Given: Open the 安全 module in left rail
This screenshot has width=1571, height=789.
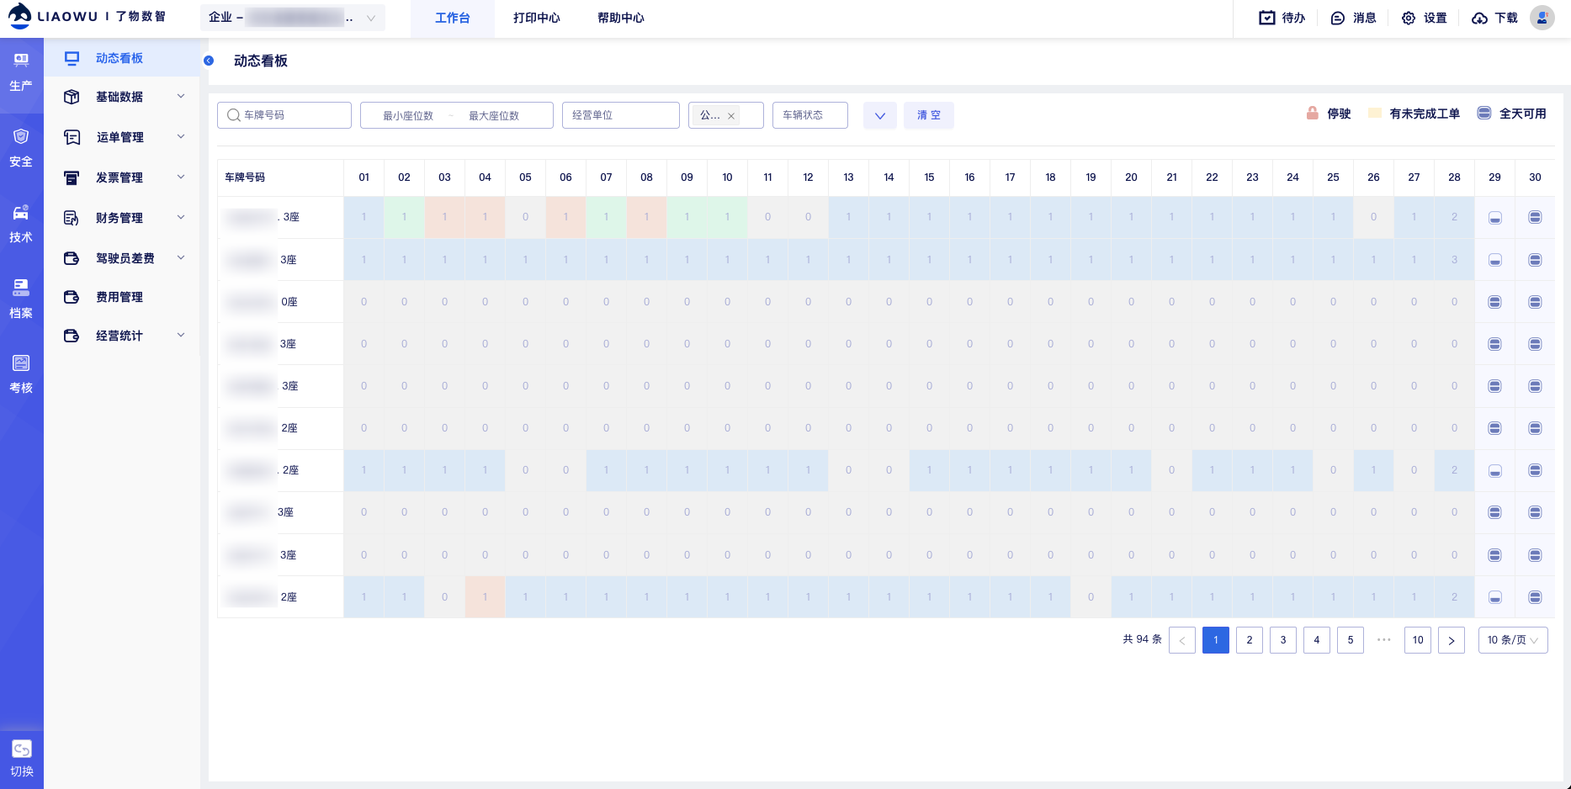Looking at the screenshot, I should click(x=21, y=147).
